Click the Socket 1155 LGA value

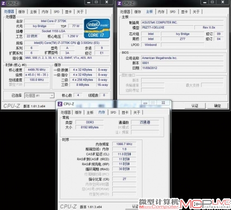[x=54, y=31]
